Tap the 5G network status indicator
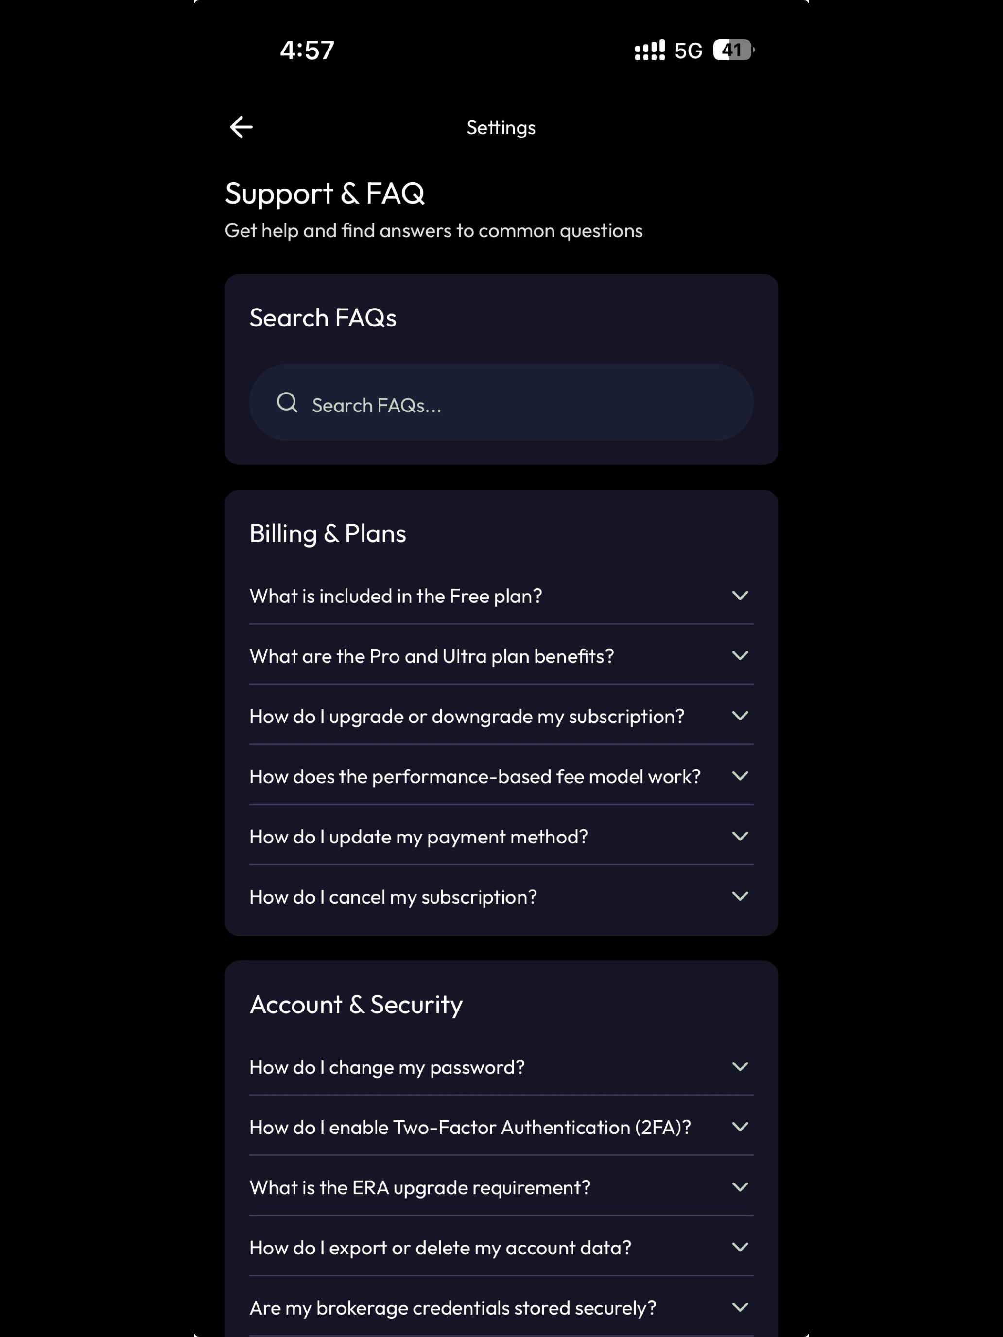This screenshot has width=1003, height=1337. click(688, 51)
